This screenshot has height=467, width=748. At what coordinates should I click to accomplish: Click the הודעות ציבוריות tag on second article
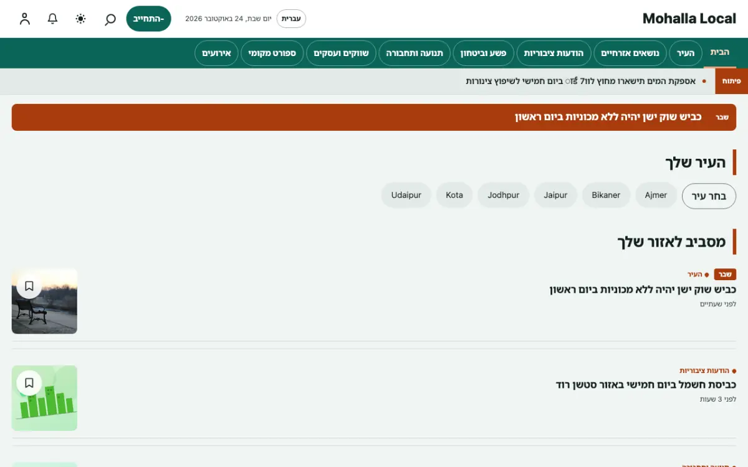coord(704,370)
